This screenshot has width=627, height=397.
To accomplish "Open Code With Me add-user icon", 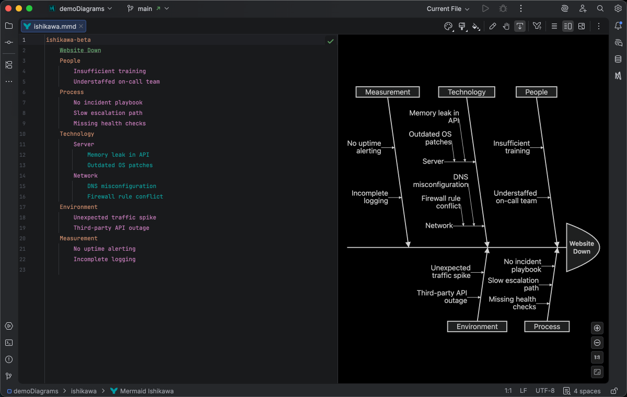I will point(583,8).
